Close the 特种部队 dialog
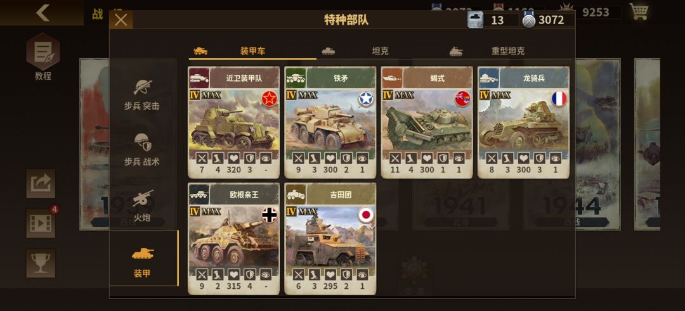 (x=121, y=20)
